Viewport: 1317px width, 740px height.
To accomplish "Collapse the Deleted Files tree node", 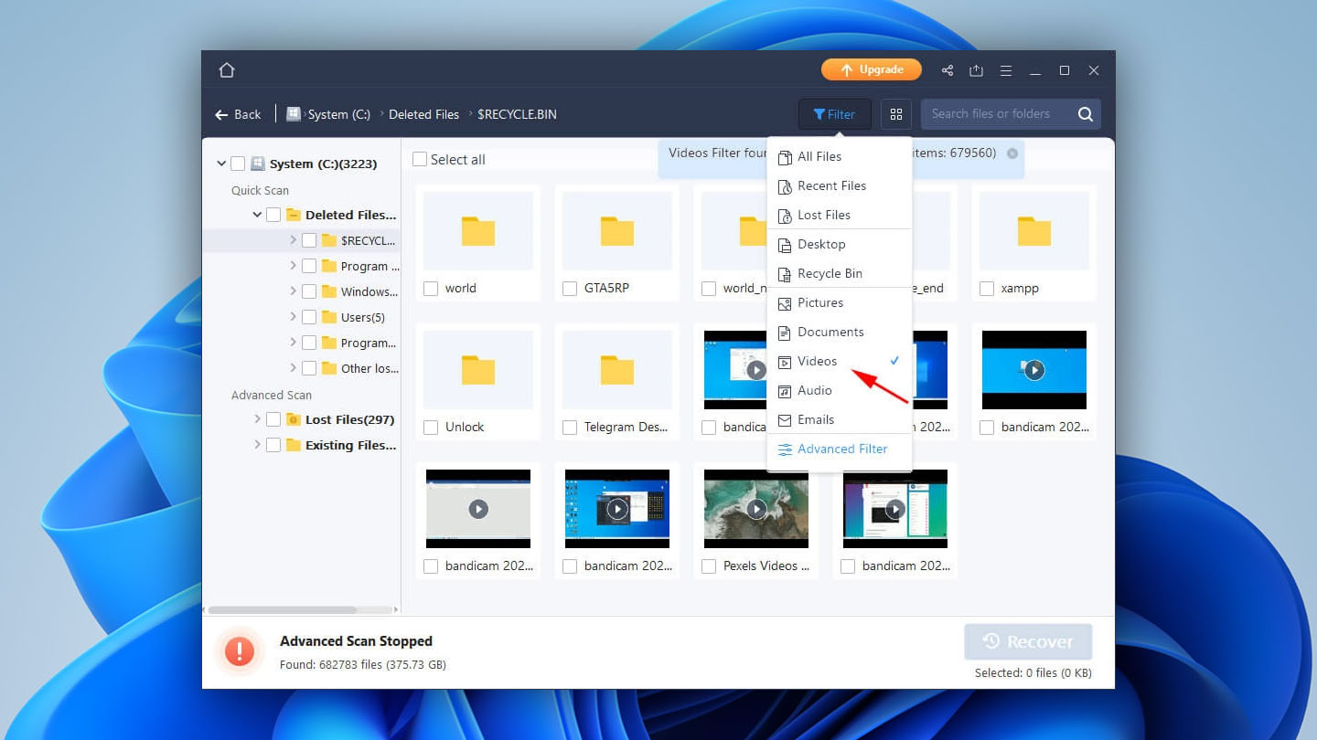I will (x=257, y=215).
